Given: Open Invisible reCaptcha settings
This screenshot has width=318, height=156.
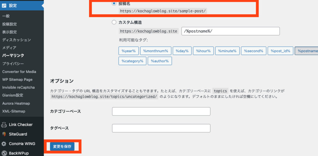Looking at the screenshot, I should (x=18, y=88).
